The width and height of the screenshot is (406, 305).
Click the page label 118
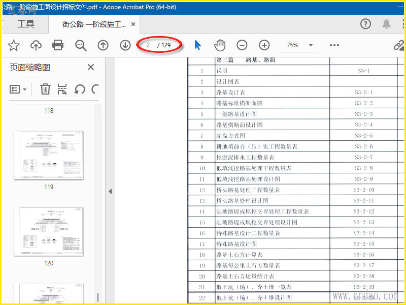[x=49, y=111]
